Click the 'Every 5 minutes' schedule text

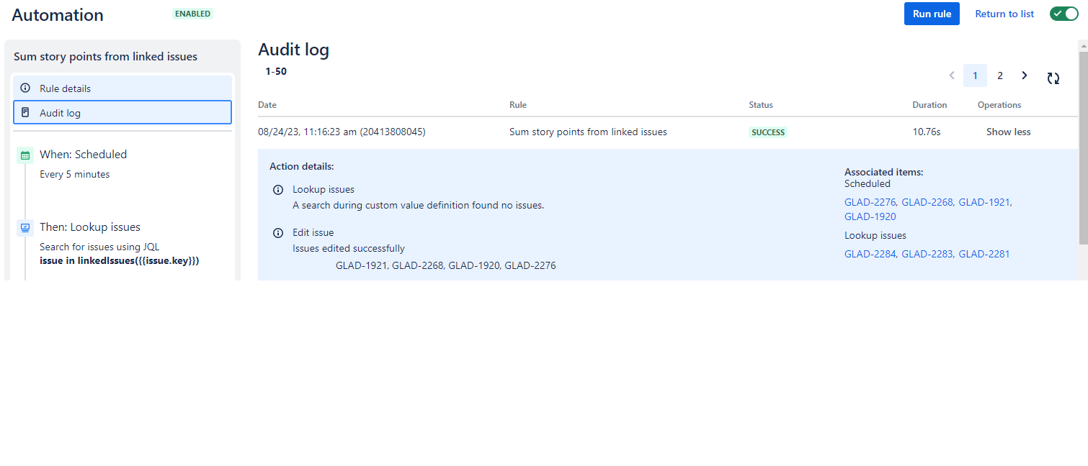click(75, 175)
